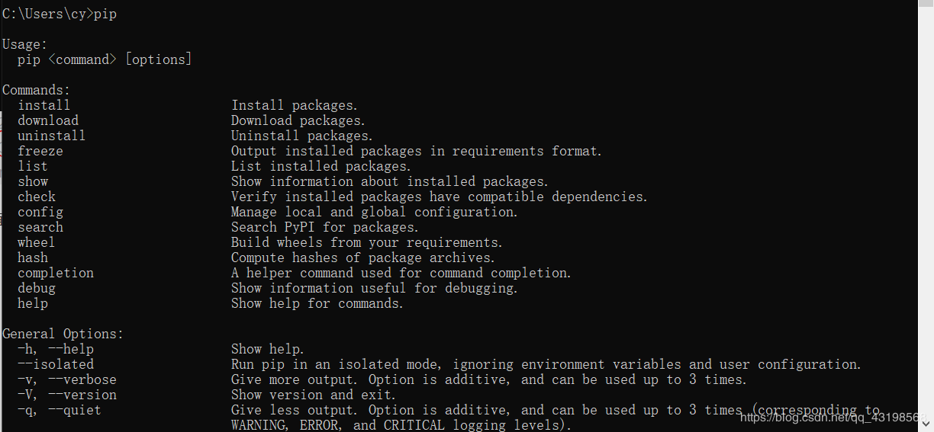934x432 pixels.
Task: Click the '-V, --version' option text
Action: pyautogui.click(x=67, y=395)
